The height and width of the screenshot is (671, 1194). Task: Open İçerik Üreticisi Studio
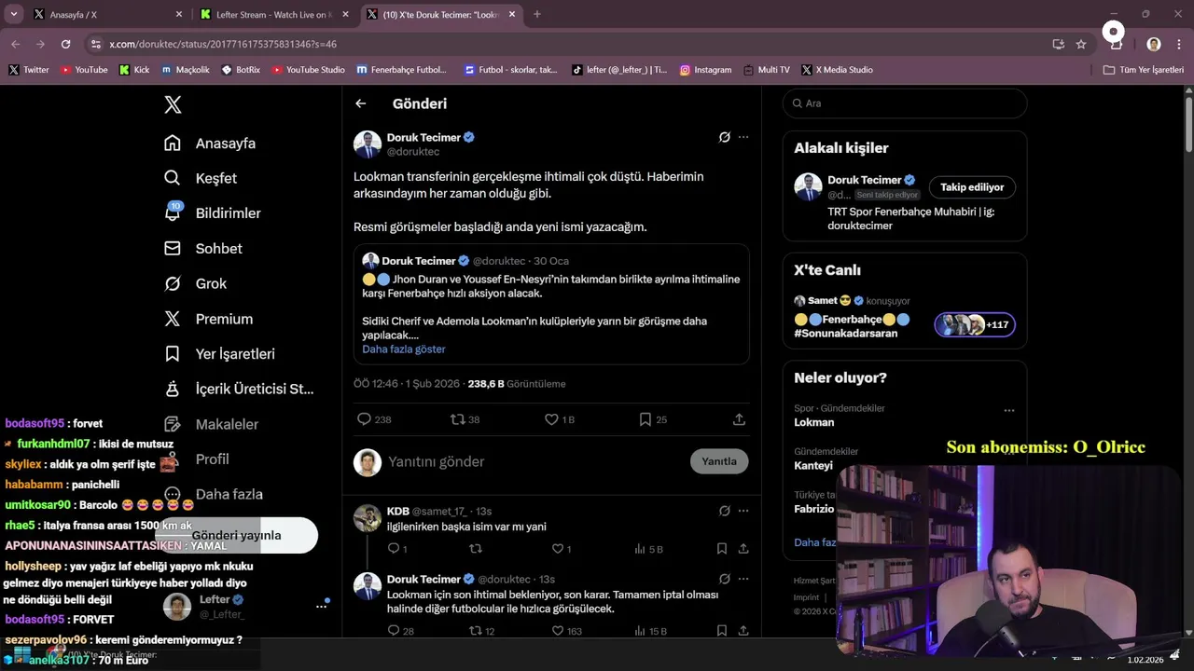(x=239, y=389)
